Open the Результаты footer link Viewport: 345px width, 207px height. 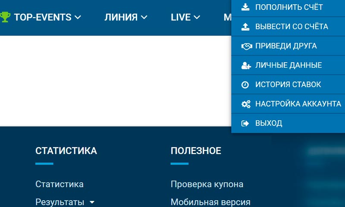coord(60,202)
